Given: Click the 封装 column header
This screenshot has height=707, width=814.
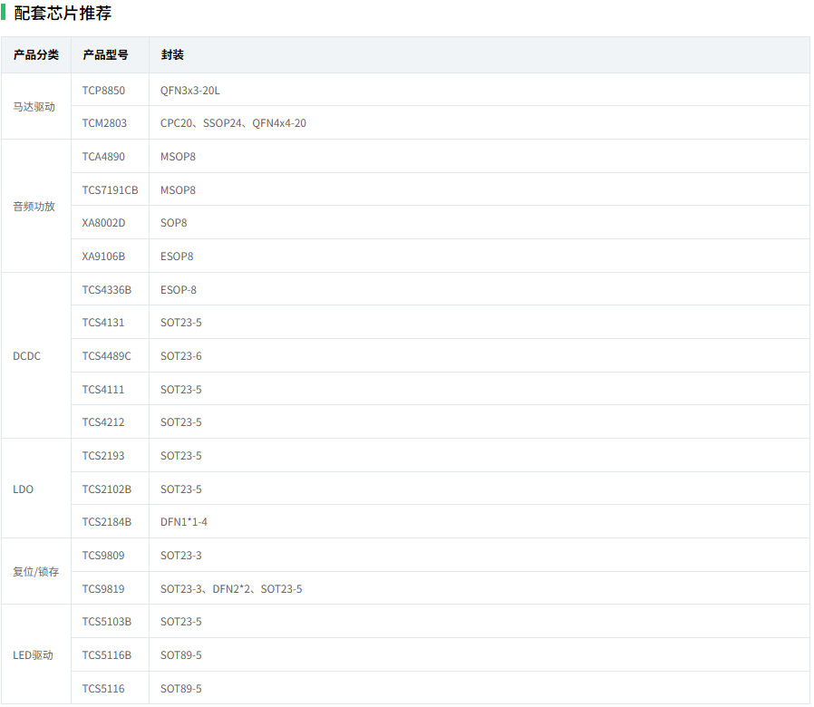Looking at the screenshot, I should [172, 55].
